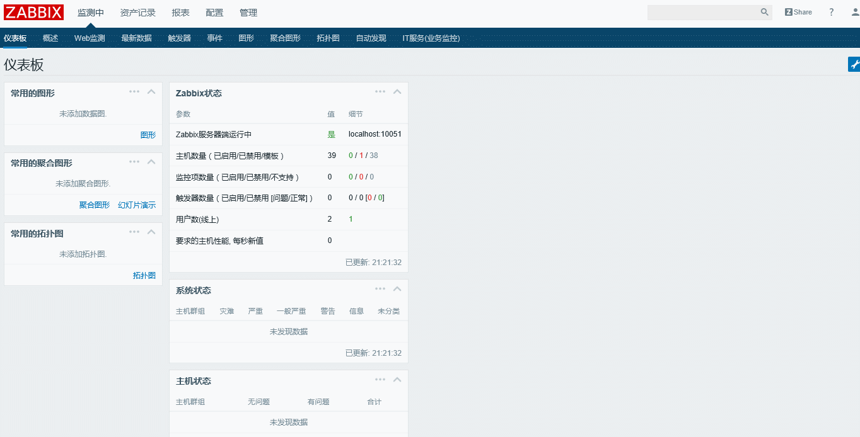Collapse the 常用的图形 widget
860x437 pixels.
[x=151, y=91]
